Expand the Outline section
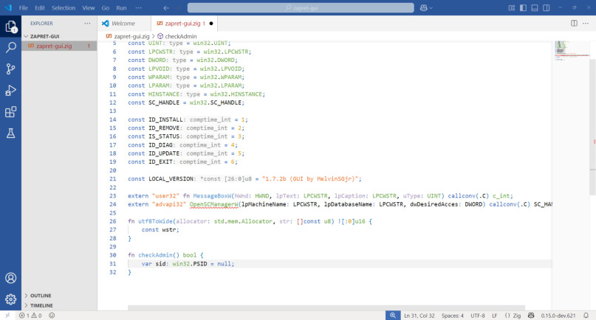 pos(41,295)
